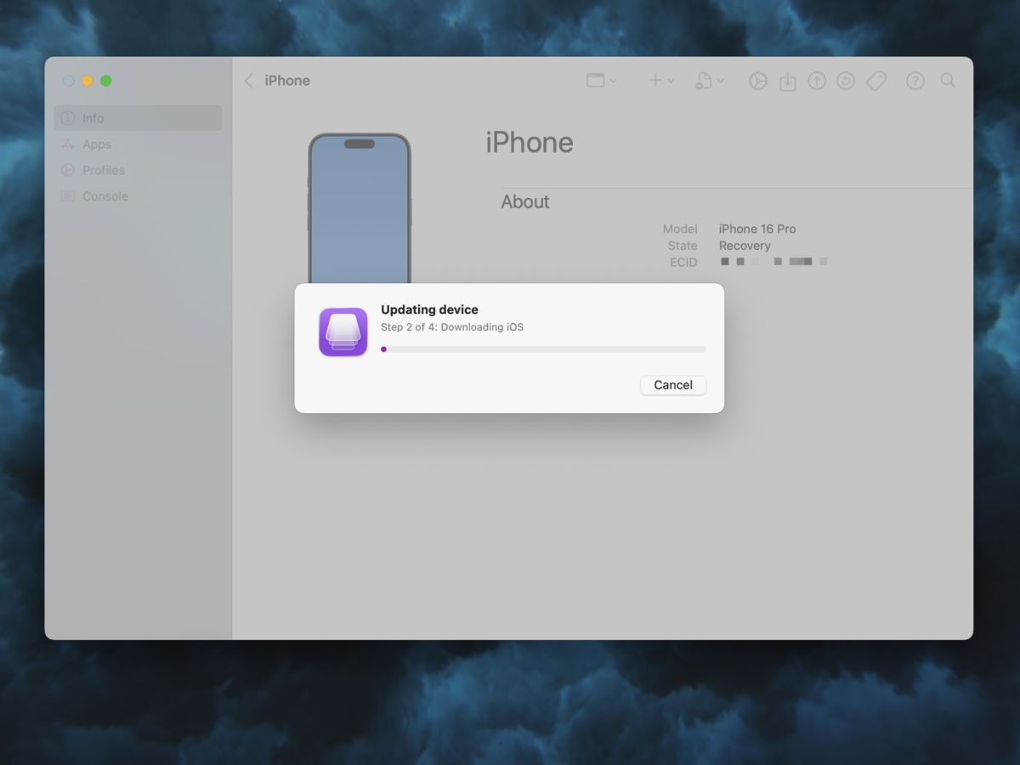
Task: Click the 'iPhone 16 Pro' model value
Action: click(x=757, y=229)
